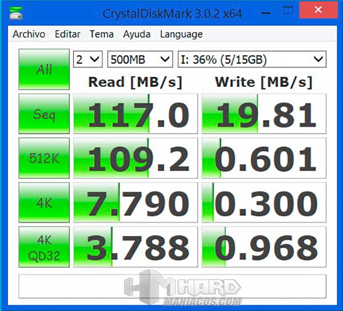The image size is (343, 311).
Task: Click the Read [MB/s] column header
Action: (135, 82)
